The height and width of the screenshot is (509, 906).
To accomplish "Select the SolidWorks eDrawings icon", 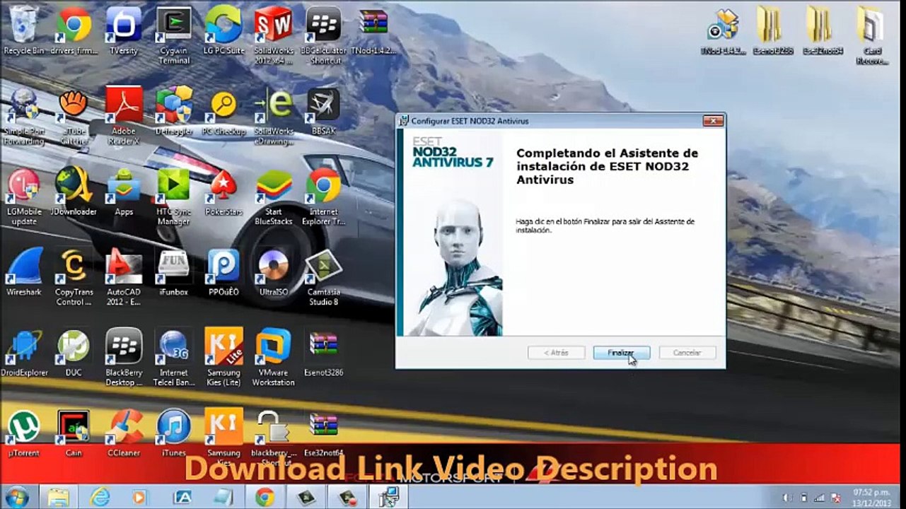I will point(274,117).
